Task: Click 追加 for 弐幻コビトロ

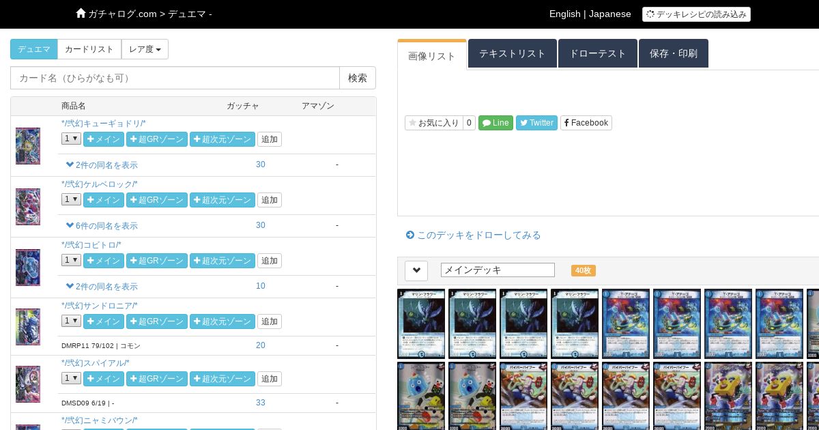Action: 270,261
